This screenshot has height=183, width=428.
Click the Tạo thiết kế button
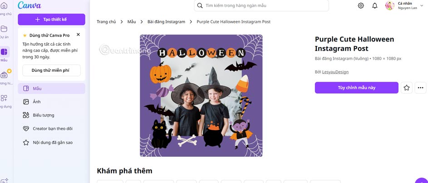tap(52, 19)
